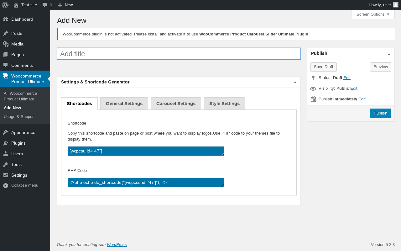Click the comments bubble icon in admin bar
The width and height of the screenshot is (401, 251).
tap(45, 5)
